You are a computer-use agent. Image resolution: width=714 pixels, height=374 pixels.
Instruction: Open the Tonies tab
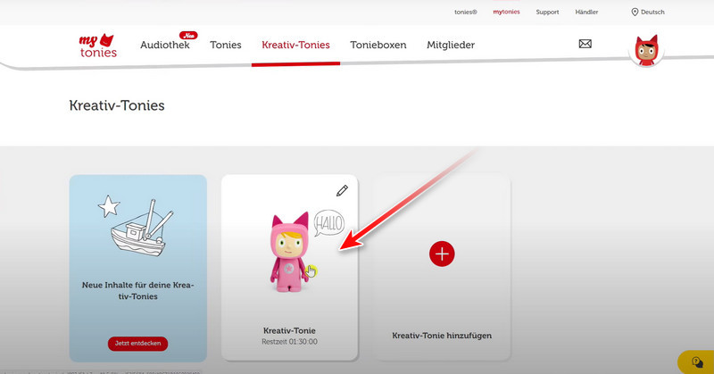226,45
